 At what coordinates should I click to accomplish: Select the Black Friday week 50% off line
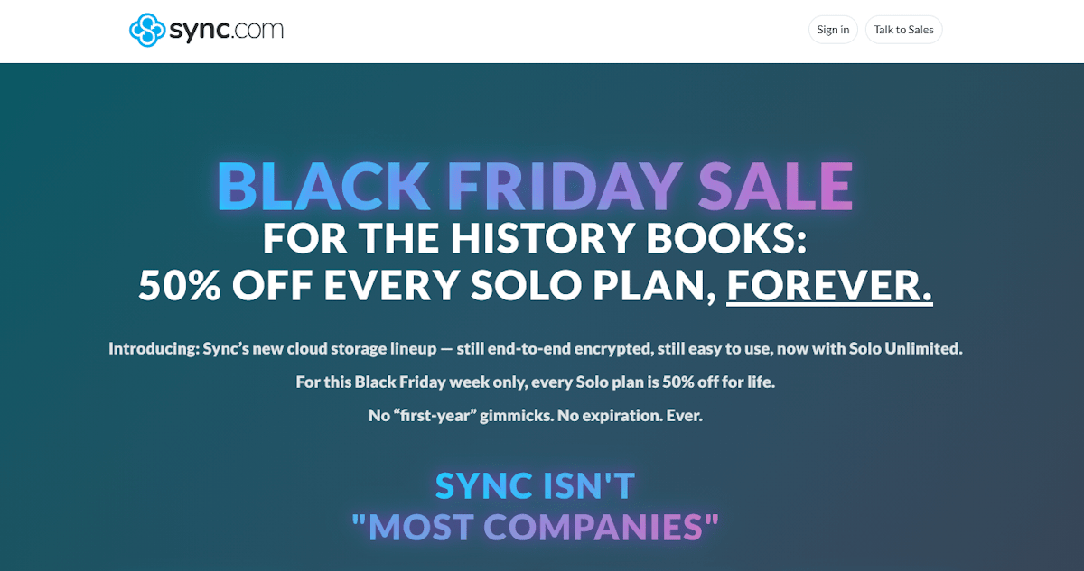coord(536,382)
